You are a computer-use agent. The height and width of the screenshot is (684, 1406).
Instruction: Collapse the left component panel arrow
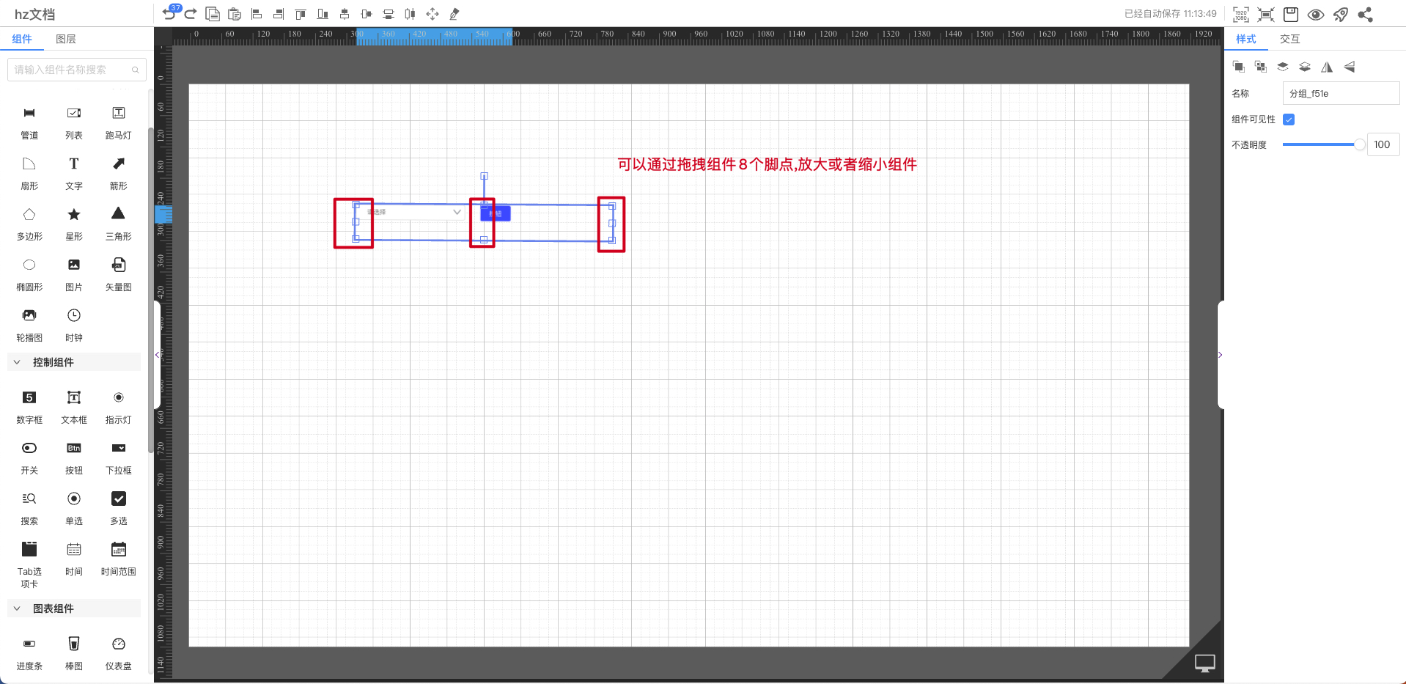[x=157, y=355]
